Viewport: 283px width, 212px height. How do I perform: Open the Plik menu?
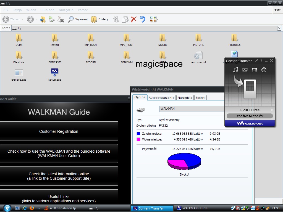pyautogui.click(x=6, y=10)
